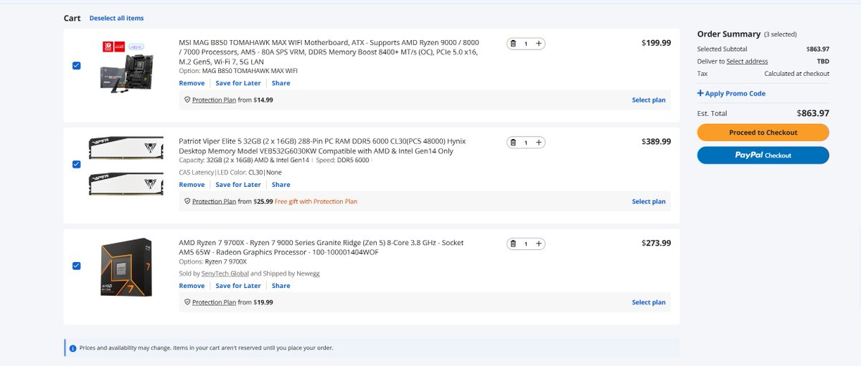Click the Ryzen 7 quantity field

coord(526,244)
